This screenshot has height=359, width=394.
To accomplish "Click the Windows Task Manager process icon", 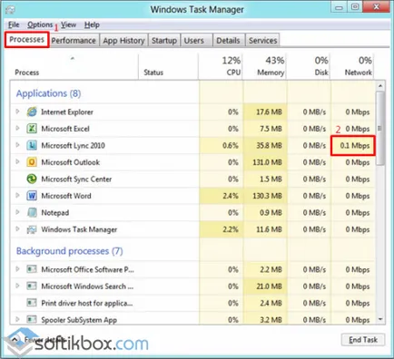I will tap(32, 229).
